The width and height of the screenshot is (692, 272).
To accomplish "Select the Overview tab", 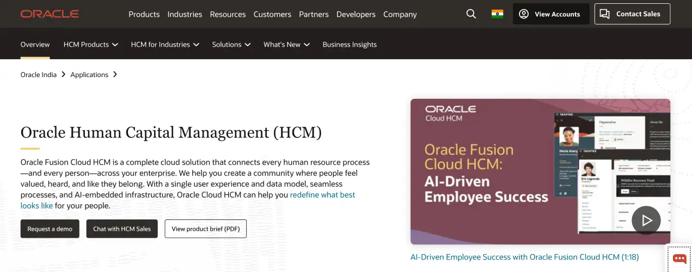I will pyautogui.click(x=35, y=45).
